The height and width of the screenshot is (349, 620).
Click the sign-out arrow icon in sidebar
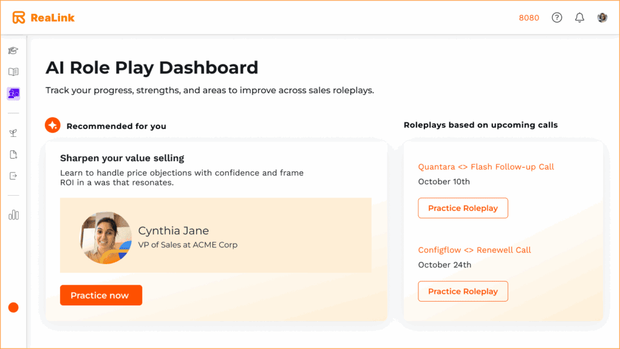13,176
